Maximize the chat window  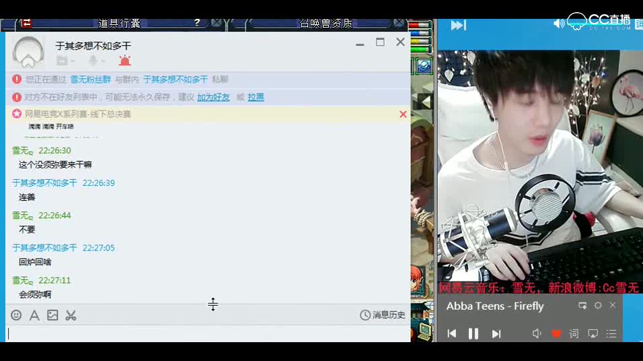click(380, 42)
